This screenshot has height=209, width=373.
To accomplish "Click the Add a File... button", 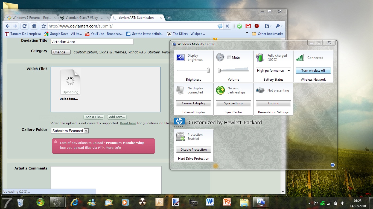I will [x=94, y=117].
